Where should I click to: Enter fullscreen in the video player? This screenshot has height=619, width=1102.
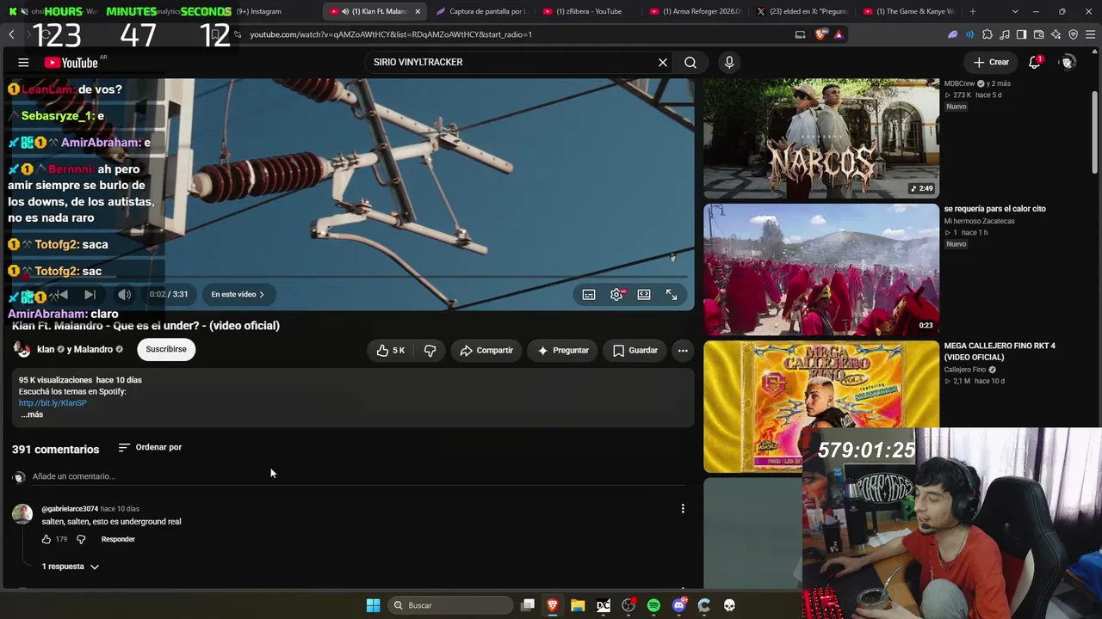pyautogui.click(x=672, y=294)
